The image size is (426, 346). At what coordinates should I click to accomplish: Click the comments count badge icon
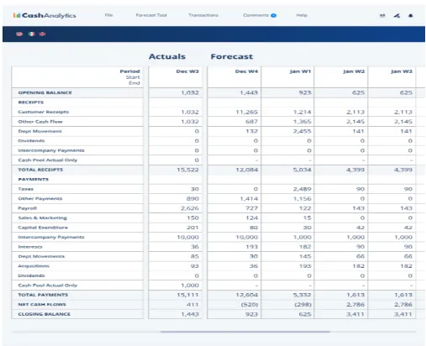pos(274,15)
